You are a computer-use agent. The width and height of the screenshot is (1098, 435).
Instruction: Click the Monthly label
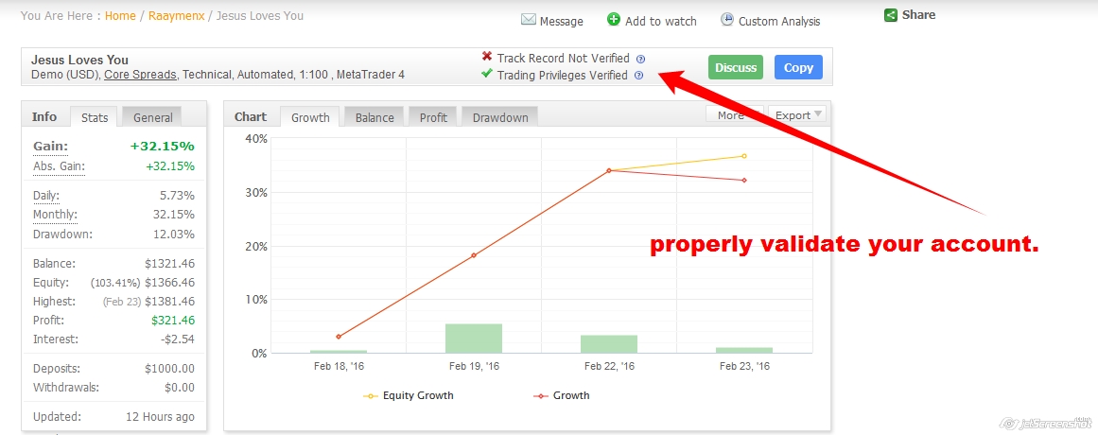pos(55,215)
